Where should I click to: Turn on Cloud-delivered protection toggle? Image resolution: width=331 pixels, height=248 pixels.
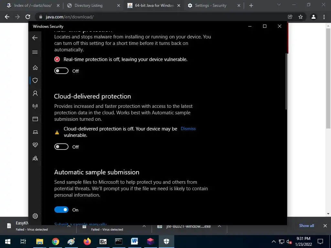[x=61, y=147]
